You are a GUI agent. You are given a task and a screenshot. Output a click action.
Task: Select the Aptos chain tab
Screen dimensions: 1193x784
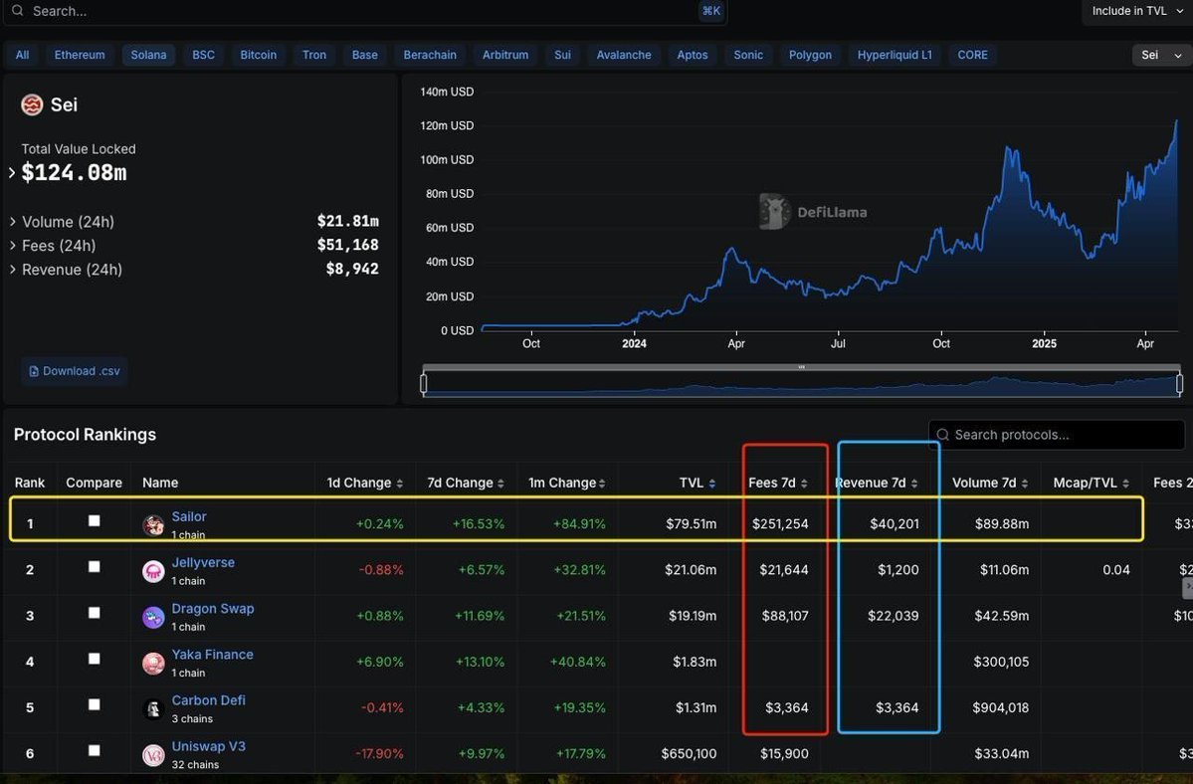tap(693, 55)
